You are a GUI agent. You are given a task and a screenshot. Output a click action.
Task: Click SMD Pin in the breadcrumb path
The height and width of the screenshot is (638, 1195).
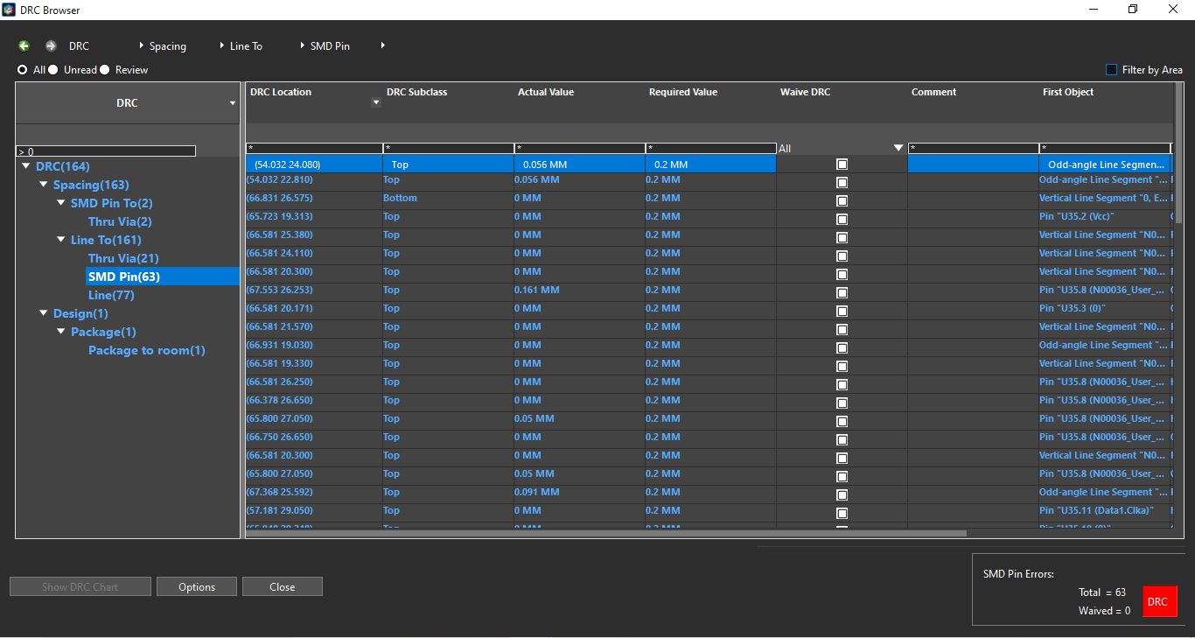pos(330,46)
